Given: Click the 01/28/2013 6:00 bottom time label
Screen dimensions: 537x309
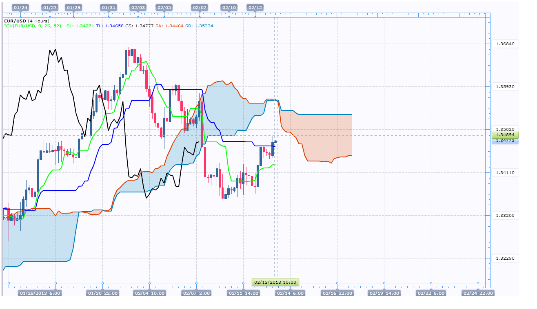Looking at the screenshot, I should [40, 293].
